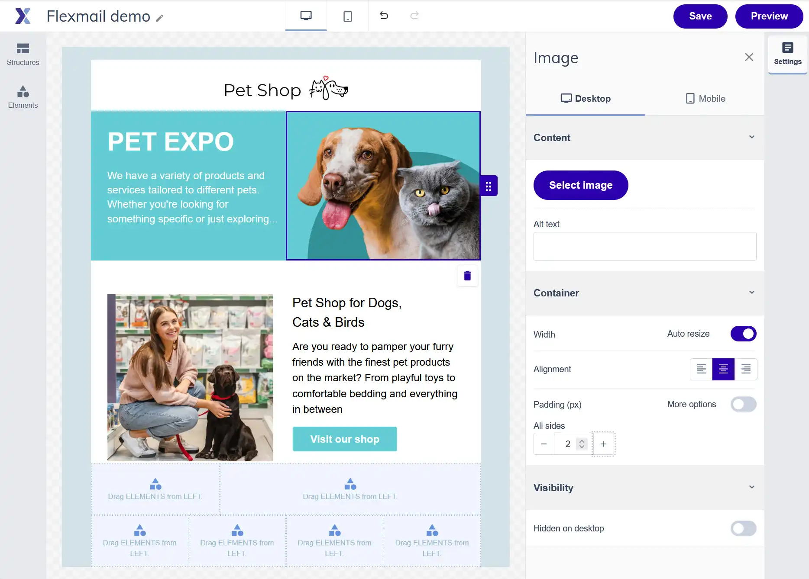Image resolution: width=809 pixels, height=579 pixels.
Task: Collapse the Content section
Action: coord(752,137)
